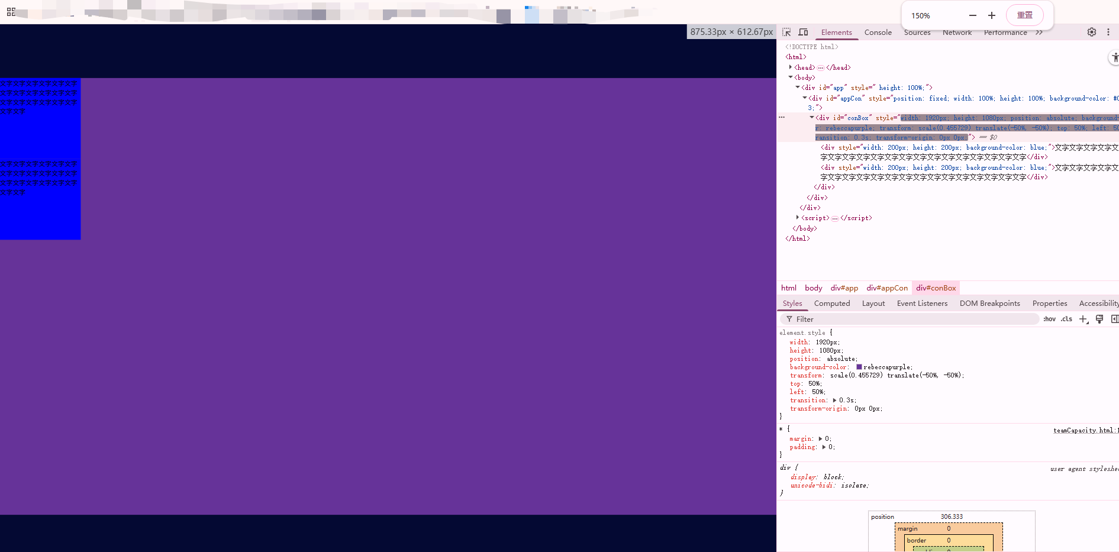
Task: Edit the transform scale translate value
Action: pyautogui.click(x=897, y=375)
